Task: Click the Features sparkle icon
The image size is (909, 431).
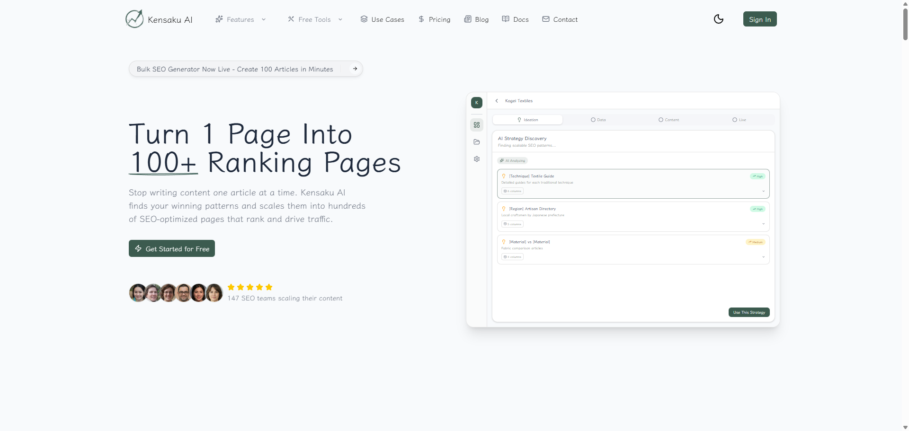Action: coord(219,19)
